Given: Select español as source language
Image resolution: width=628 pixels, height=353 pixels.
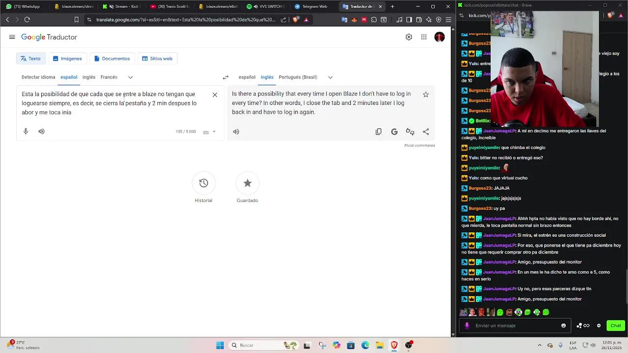Looking at the screenshot, I should click(69, 77).
